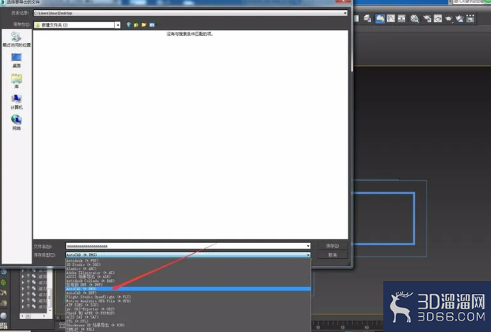Click the up-one-level folder icon

[x=136, y=24]
